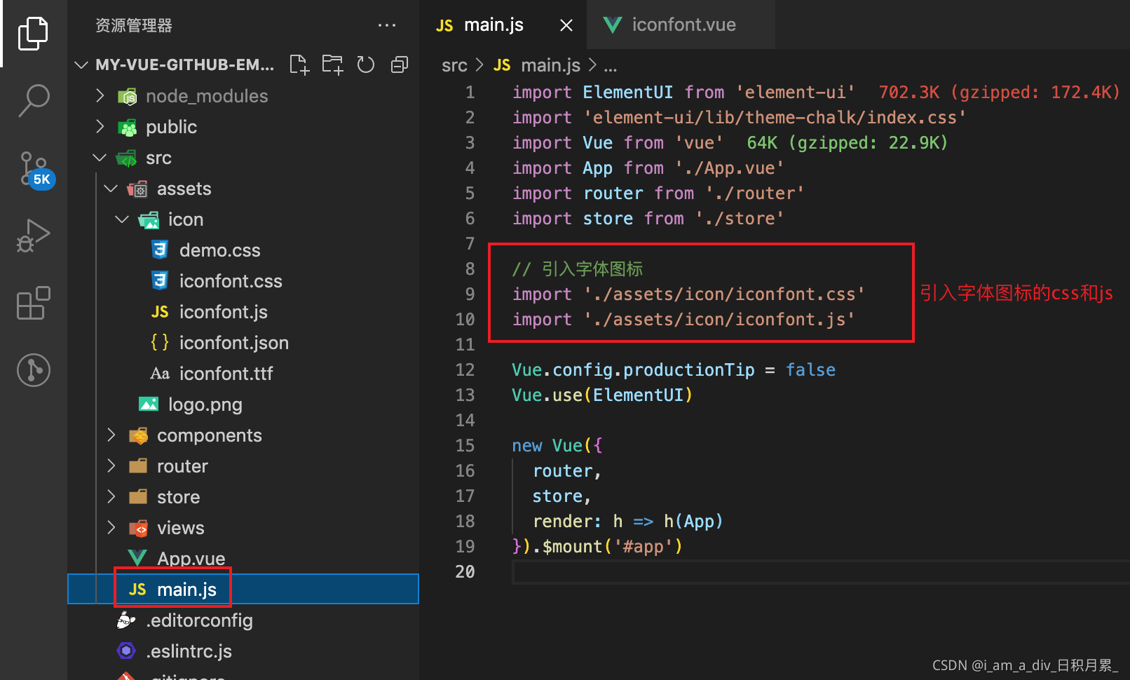Click the $mount('#app') line
The image size is (1130, 680).
tap(597, 547)
